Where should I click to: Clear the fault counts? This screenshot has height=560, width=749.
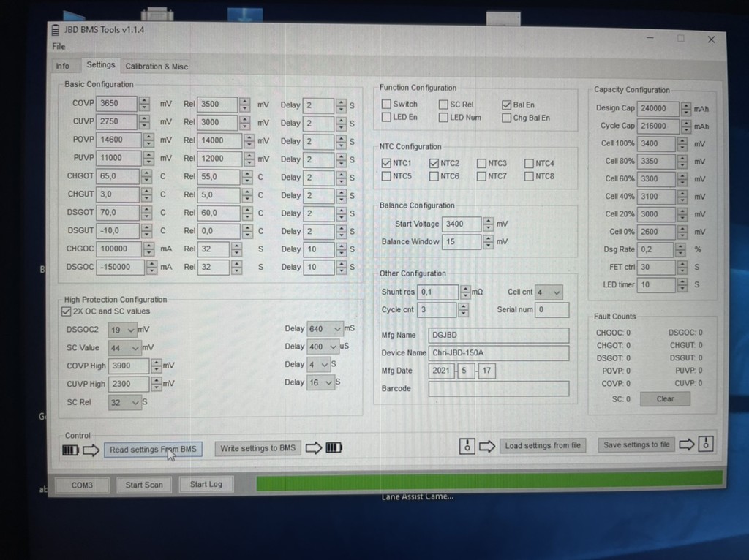pyautogui.click(x=665, y=398)
